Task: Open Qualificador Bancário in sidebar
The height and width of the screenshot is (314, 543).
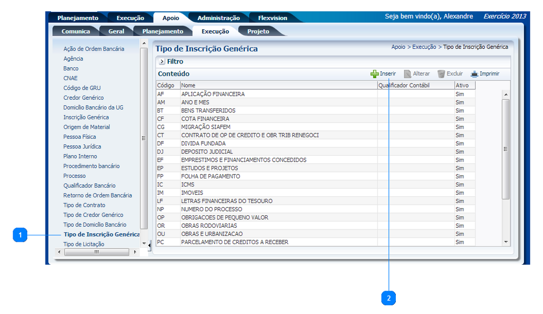Action: (89, 185)
